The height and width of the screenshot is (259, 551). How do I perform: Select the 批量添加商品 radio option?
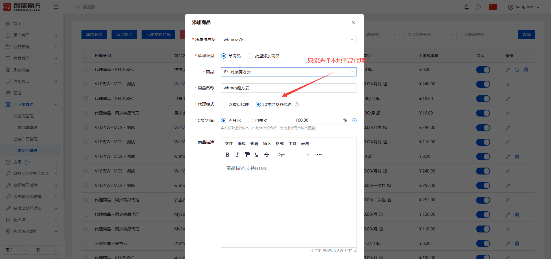[x=250, y=56]
